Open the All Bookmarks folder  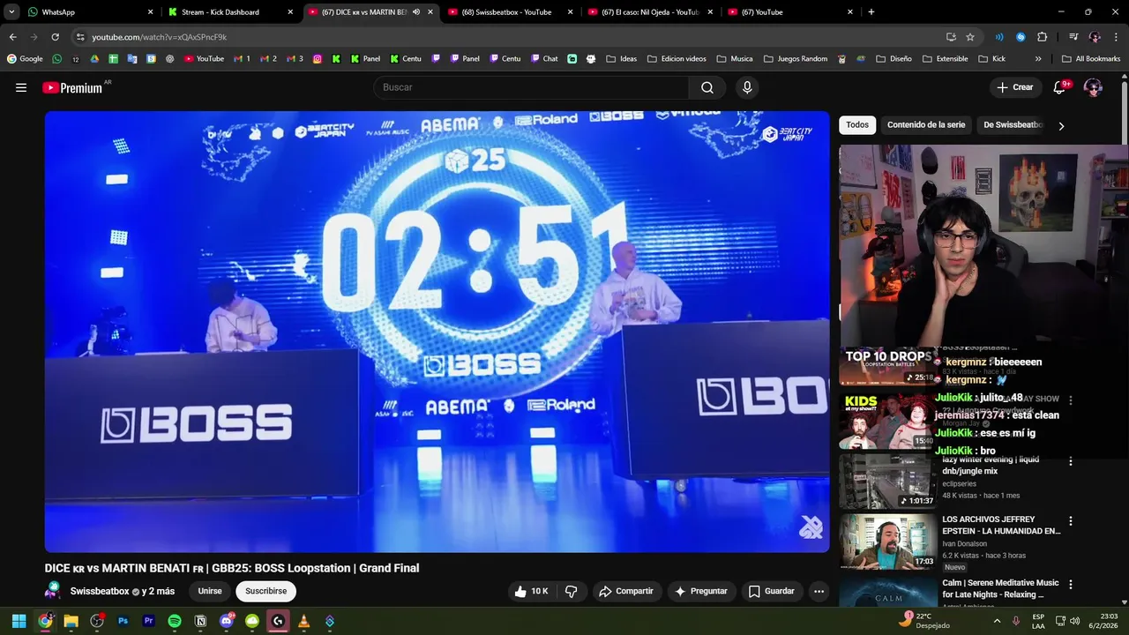click(1091, 59)
